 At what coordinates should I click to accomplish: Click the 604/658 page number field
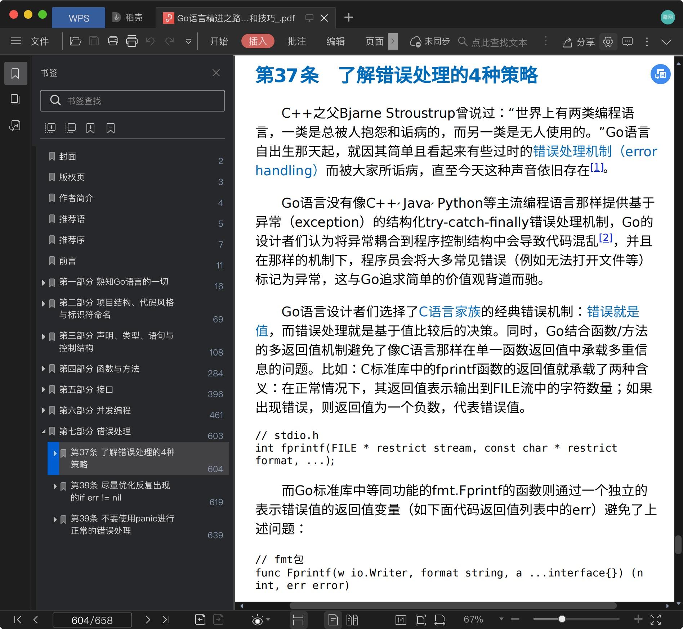point(92,620)
